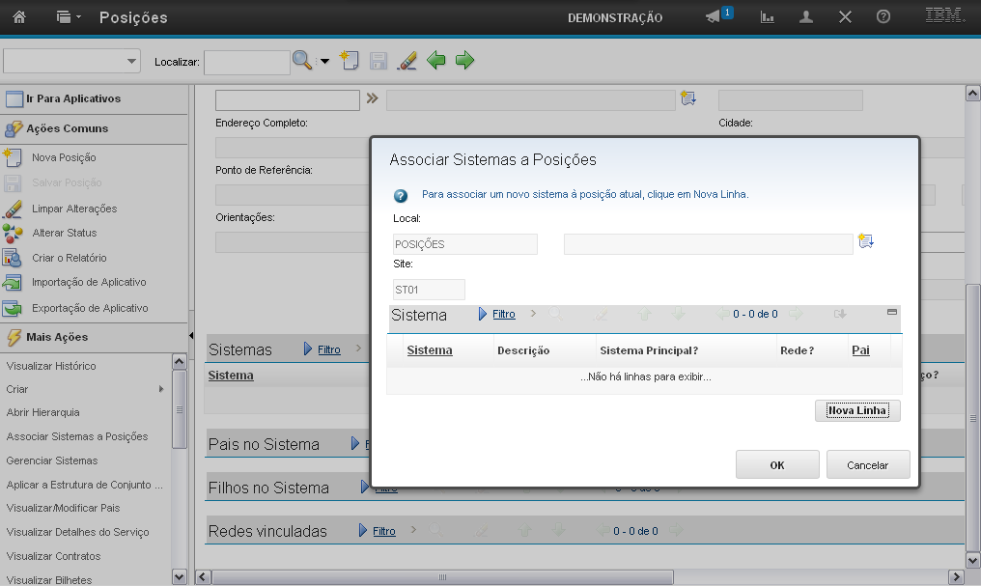Select Gerenciar Sistemas from Mais Ações

[x=52, y=460]
